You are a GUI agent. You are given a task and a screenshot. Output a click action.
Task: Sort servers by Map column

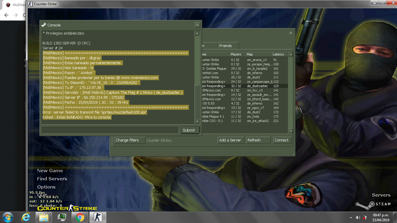pyautogui.click(x=258, y=54)
